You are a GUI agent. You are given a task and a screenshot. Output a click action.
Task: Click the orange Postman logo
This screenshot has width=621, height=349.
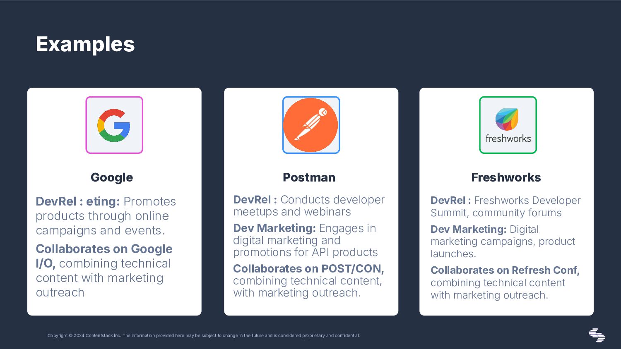tap(311, 125)
